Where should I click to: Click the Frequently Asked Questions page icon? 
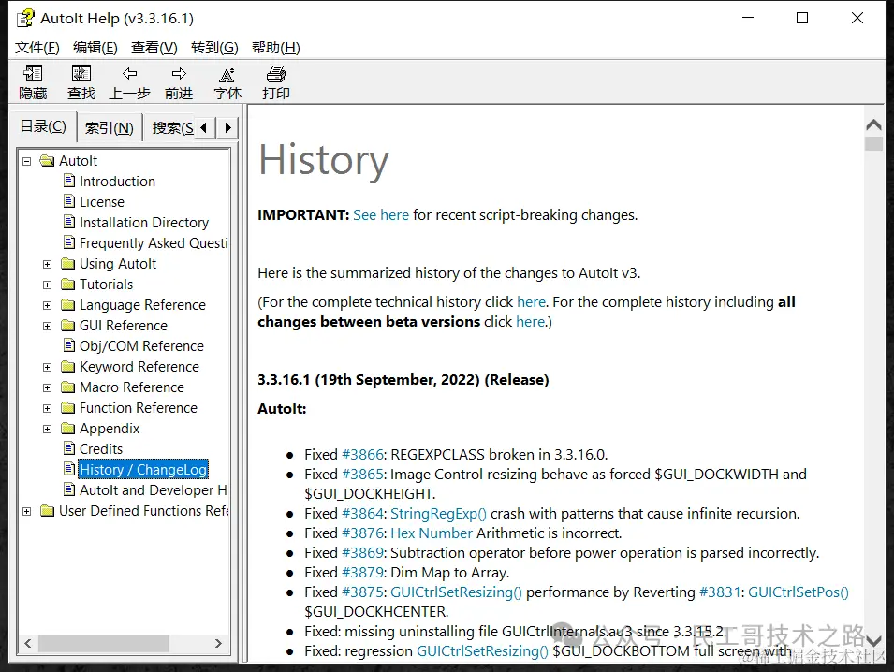[x=69, y=242]
